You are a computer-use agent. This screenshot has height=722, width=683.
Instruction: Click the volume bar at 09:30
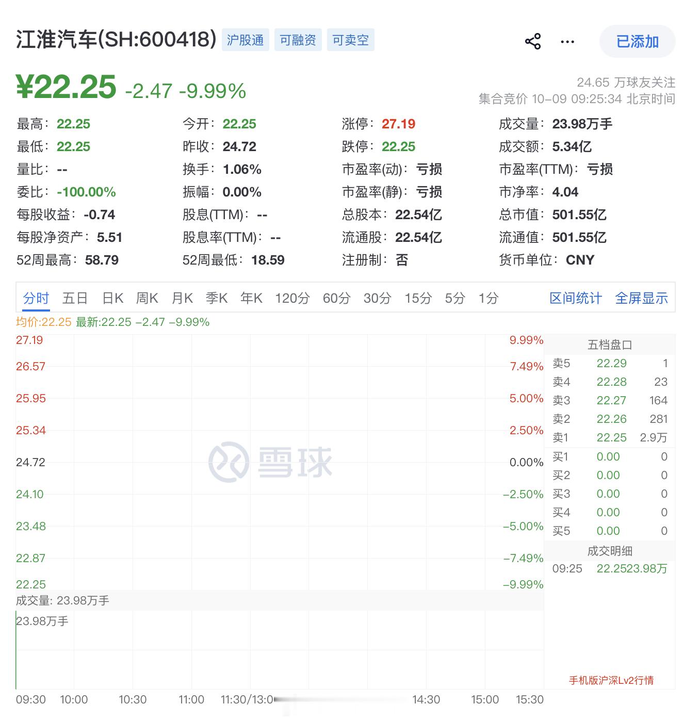[x=16, y=651]
